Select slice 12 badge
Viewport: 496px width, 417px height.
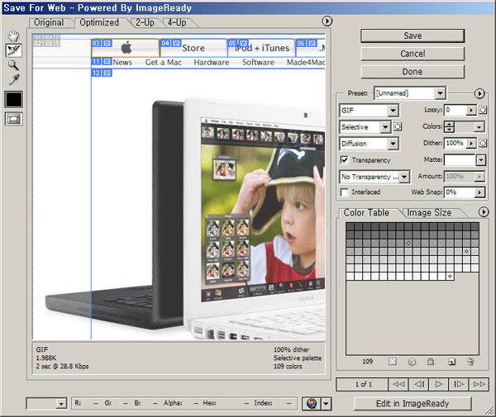coord(102,73)
